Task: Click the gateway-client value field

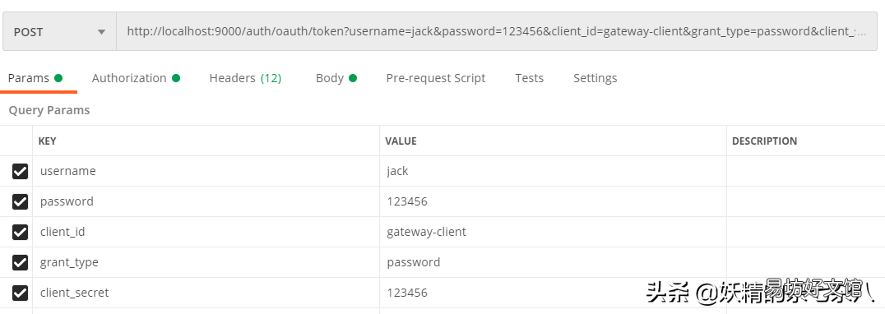Action: pyautogui.click(x=553, y=233)
